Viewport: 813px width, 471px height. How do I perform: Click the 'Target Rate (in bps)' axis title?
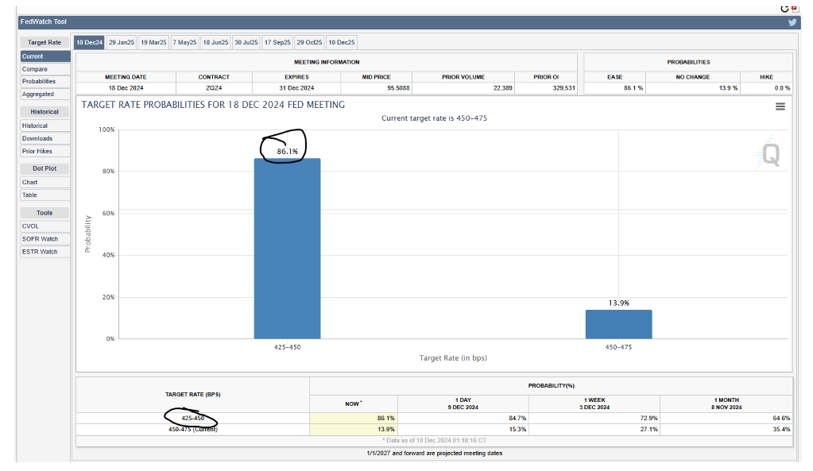[453, 358]
